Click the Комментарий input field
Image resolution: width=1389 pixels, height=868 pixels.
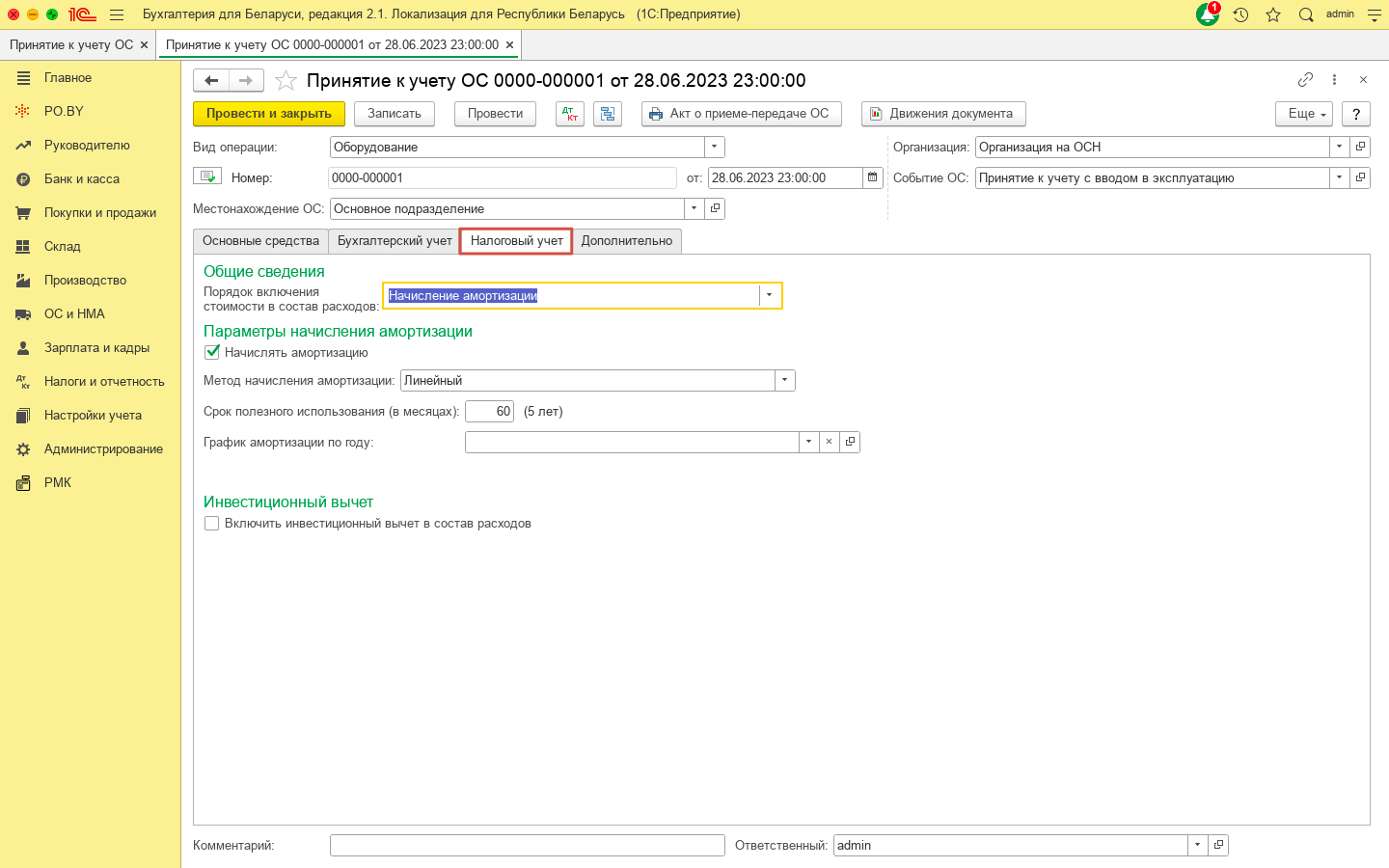[x=528, y=845]
